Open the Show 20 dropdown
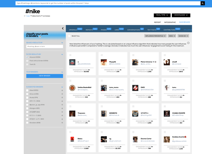Screen dimensions: 212x154 [x=183, y=36]
